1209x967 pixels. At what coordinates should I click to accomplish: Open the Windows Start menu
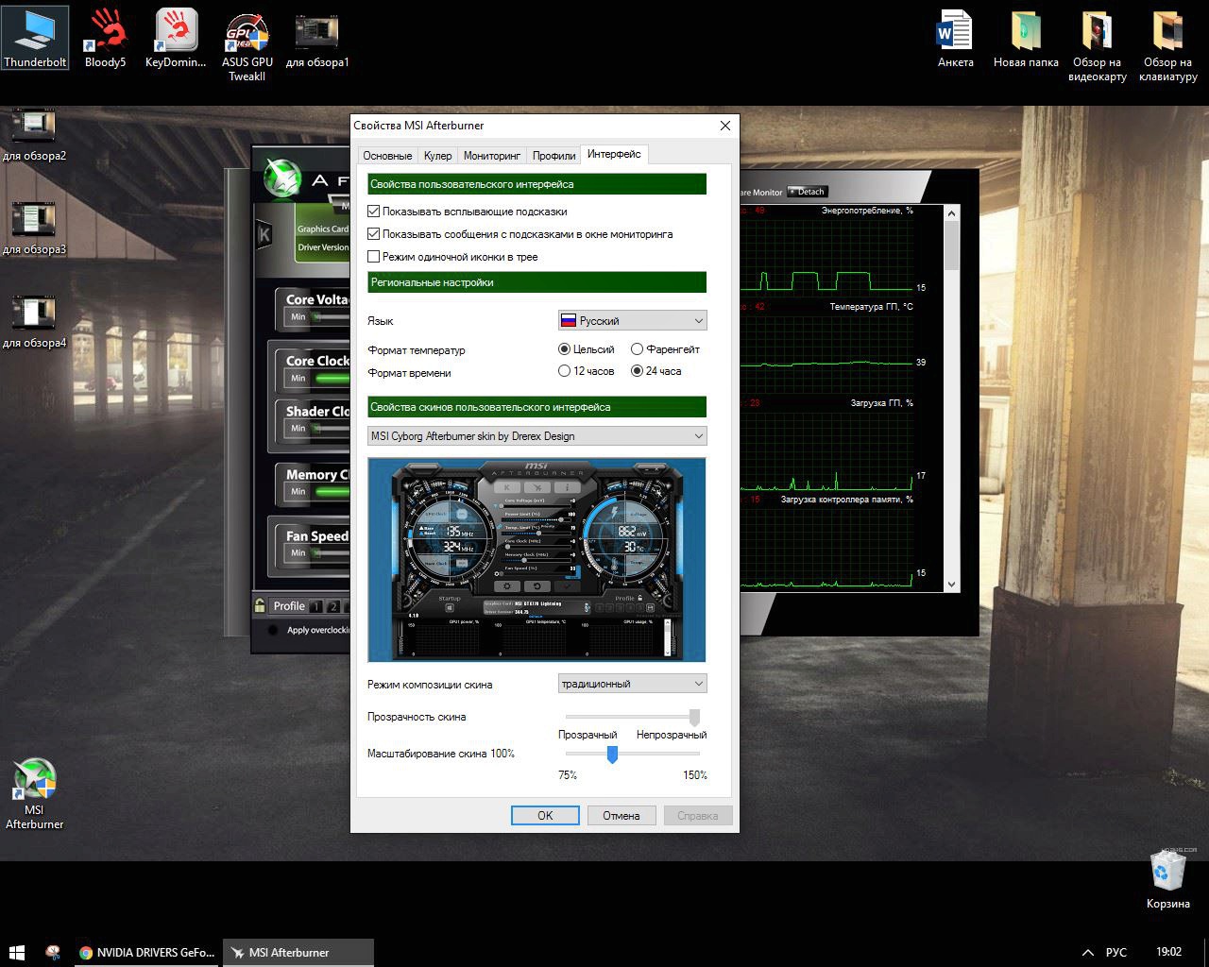click(x=17, y=952)
